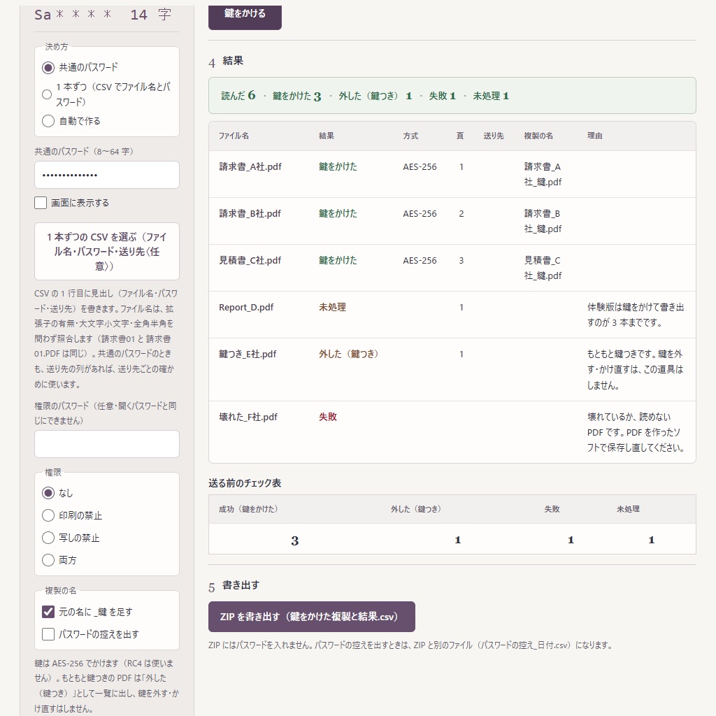Click 請求書_A社_鍵.pdf copy name
This screenshot has width=716, height=716.
click(x=543, y=174)
